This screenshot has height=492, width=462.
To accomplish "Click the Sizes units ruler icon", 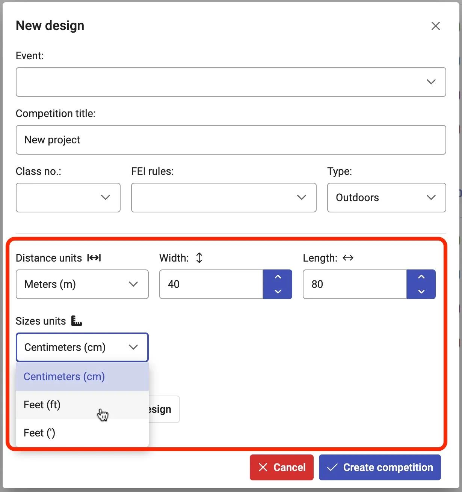I will click(x=77, y=321).
